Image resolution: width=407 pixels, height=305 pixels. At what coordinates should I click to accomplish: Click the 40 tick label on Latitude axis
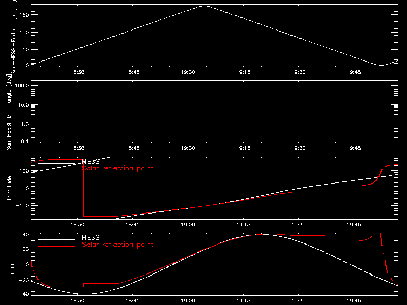(x=26, y=235)
